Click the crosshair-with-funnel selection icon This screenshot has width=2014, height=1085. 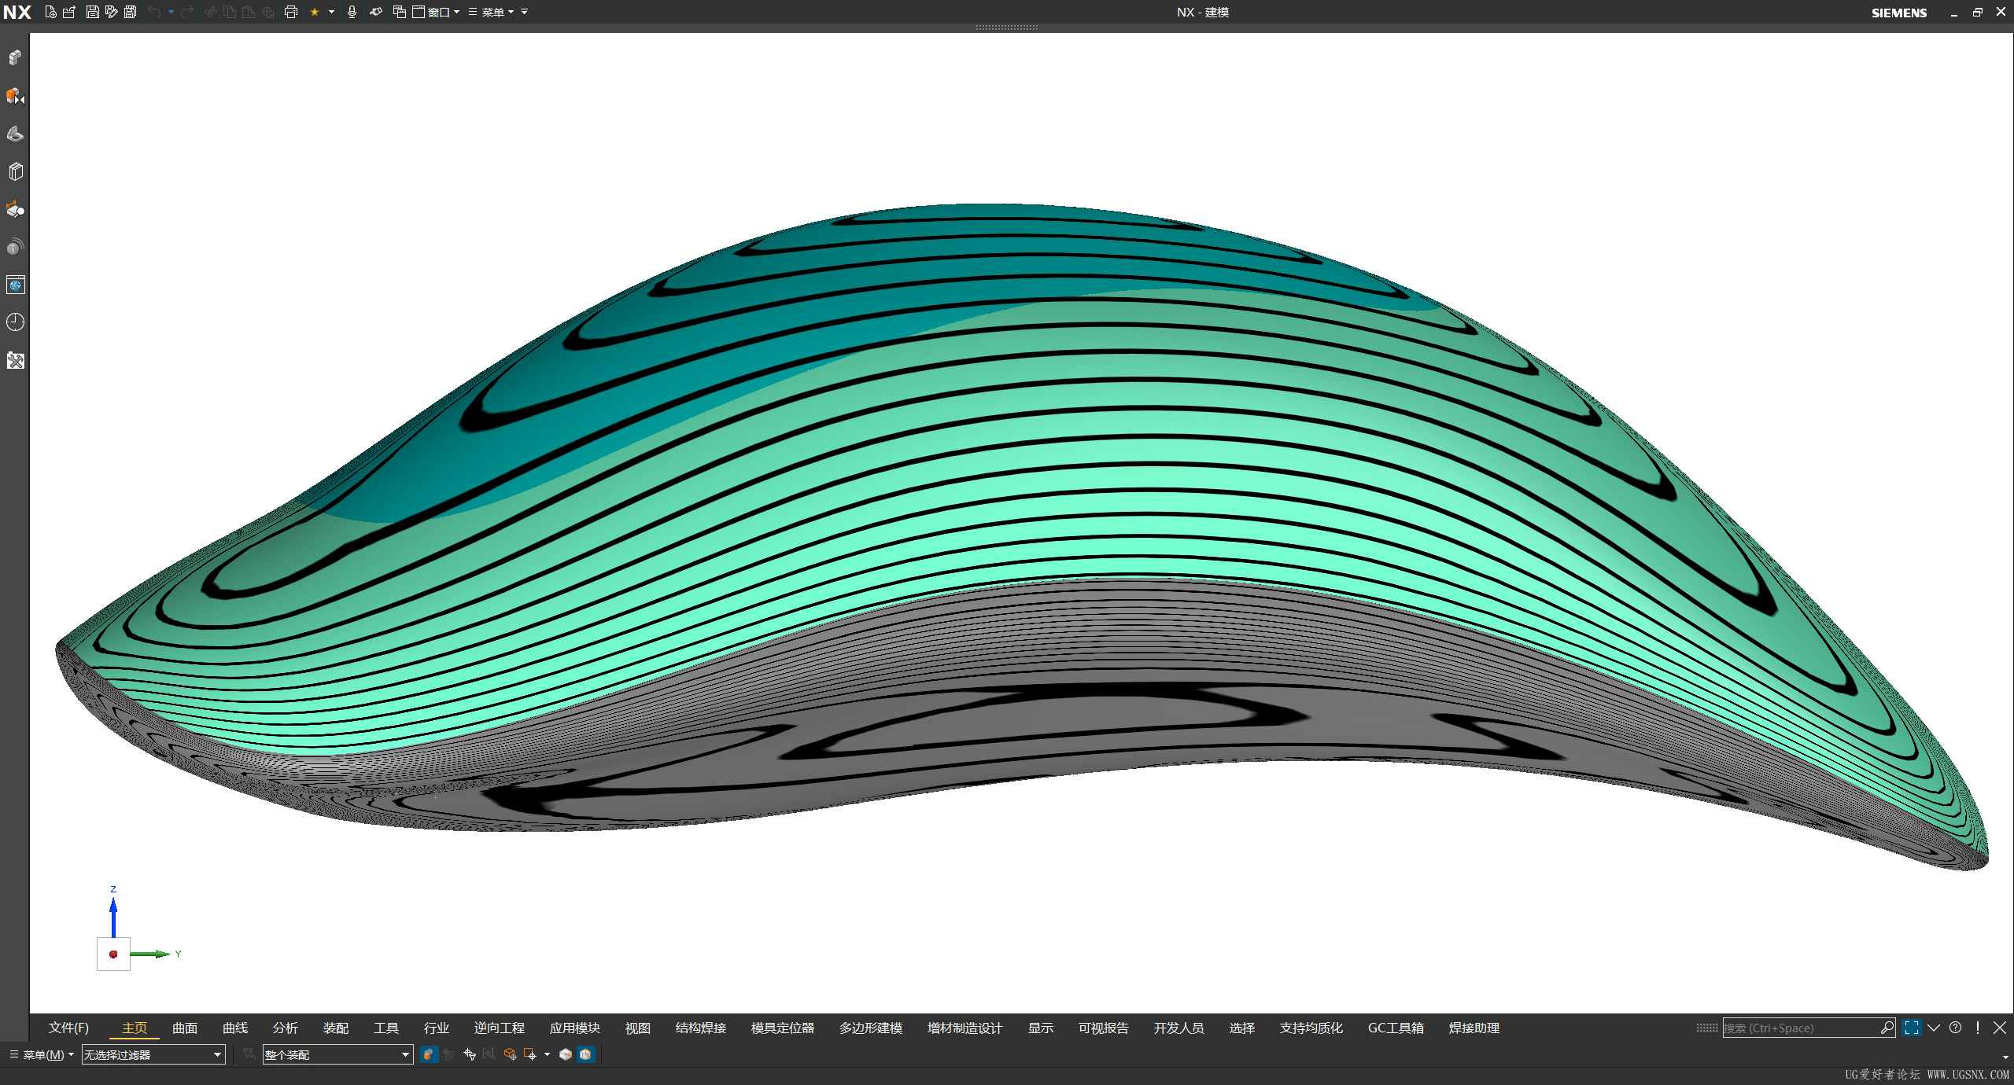click(x=470, y=1054)
